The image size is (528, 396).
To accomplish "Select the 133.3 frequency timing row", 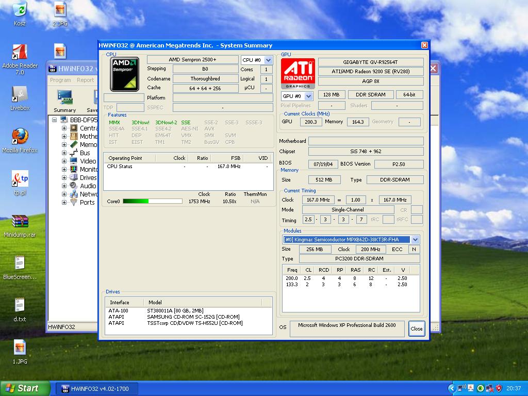I will 351,284.
